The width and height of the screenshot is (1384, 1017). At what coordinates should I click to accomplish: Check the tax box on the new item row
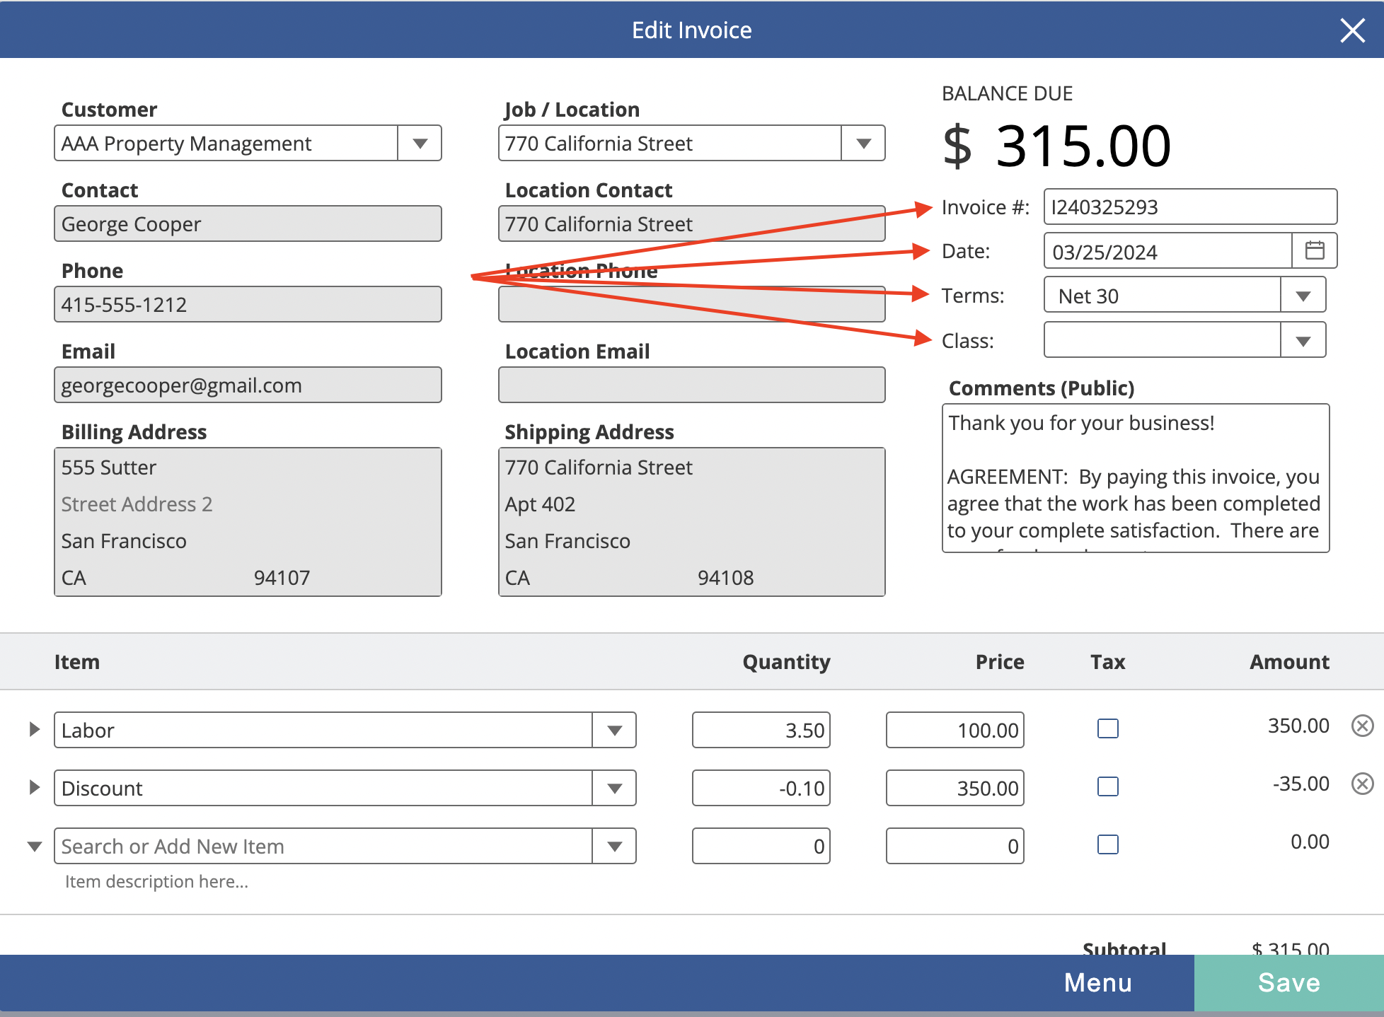pyautogui.click(x=1107, y=844)
